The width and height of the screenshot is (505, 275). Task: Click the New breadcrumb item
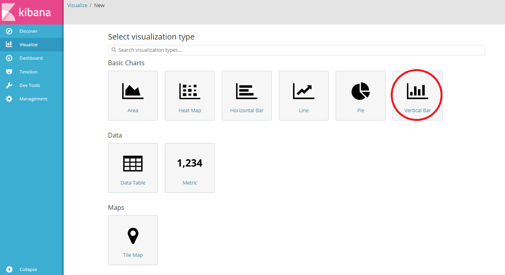[99, 5]
